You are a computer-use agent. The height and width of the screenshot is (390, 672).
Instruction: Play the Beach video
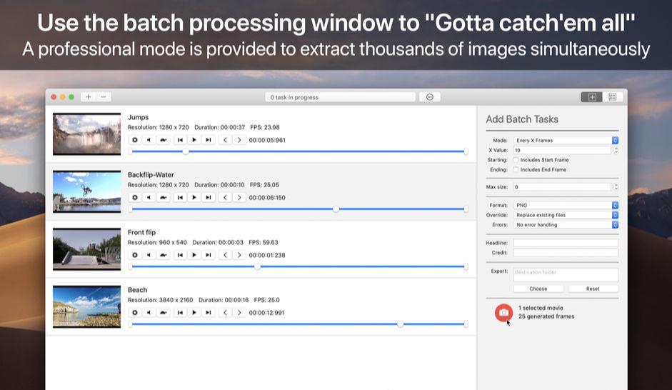click(194, 312)
